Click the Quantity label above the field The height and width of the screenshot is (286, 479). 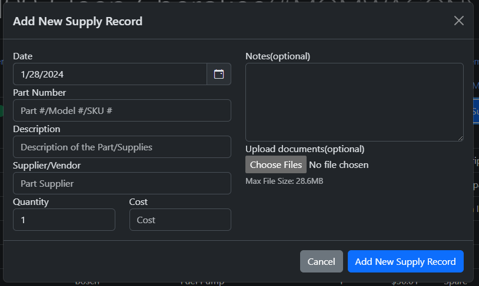pyautogui.click(x=31, y=202)
